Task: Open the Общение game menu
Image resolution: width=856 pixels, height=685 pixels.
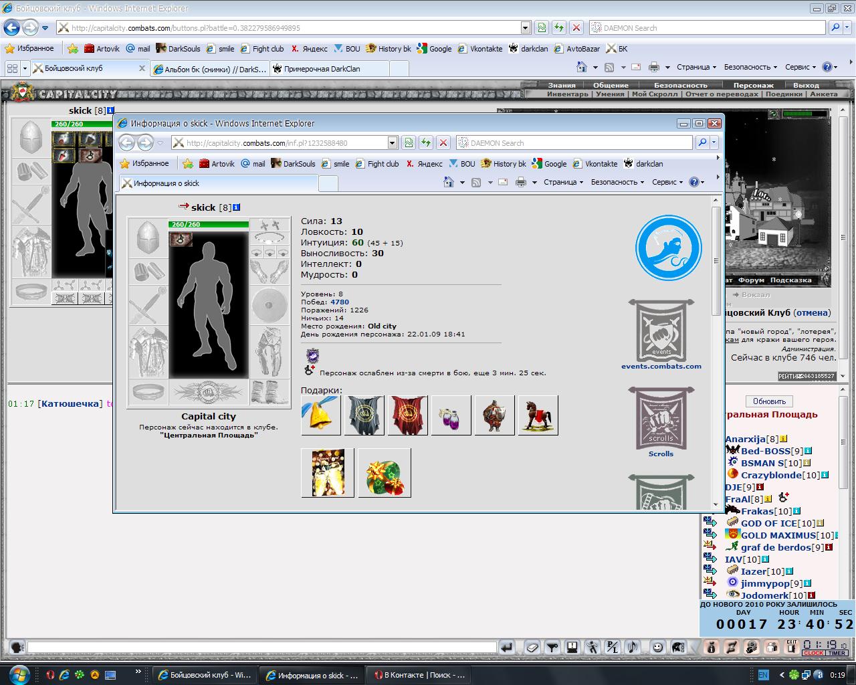Action: click(611, 85)
